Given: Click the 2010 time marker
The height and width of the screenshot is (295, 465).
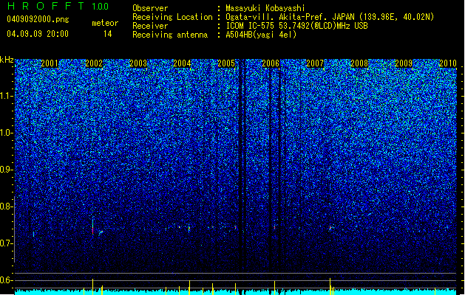Looking at the screenshot, I should pyautogui.click(x=448, y=63).
